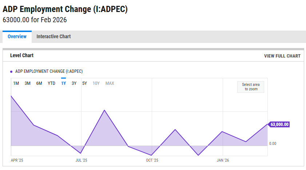Click the ADP EMPLOYMENT CHANGE legend label
Image resolution: width=306 pixels, height=170 pixels.
tap(49, 71)
